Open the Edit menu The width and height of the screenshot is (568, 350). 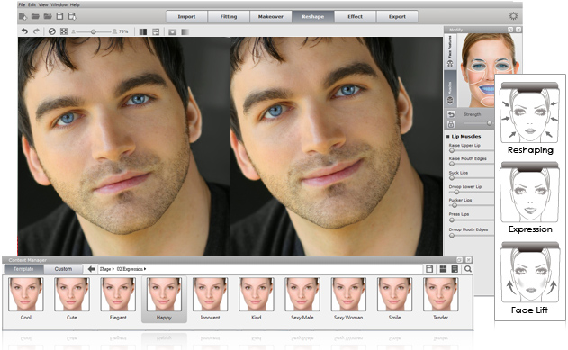point(32,4)
